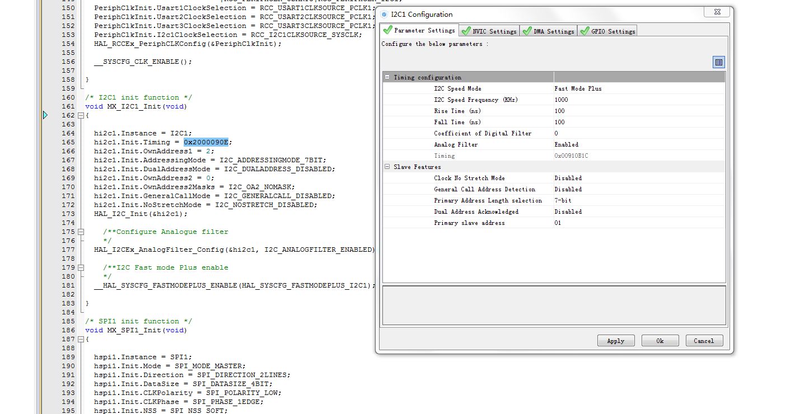Viewport: 809px width, 414px height.
Task: Collapse the MX_SPI1_Init function at line 187
Action: click(x=81, y=339)
